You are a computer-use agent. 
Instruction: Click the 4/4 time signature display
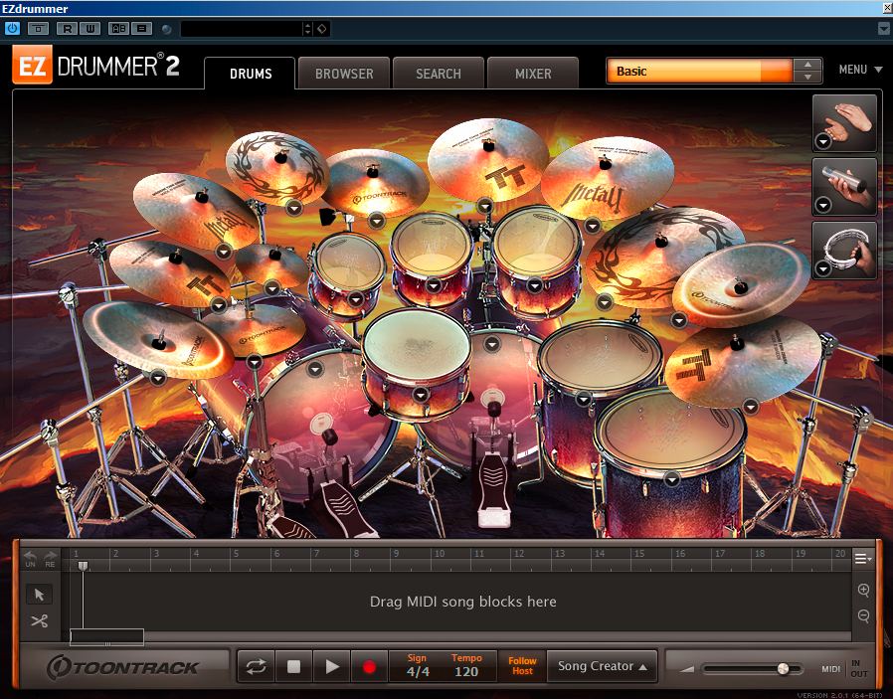pos(418,666)
